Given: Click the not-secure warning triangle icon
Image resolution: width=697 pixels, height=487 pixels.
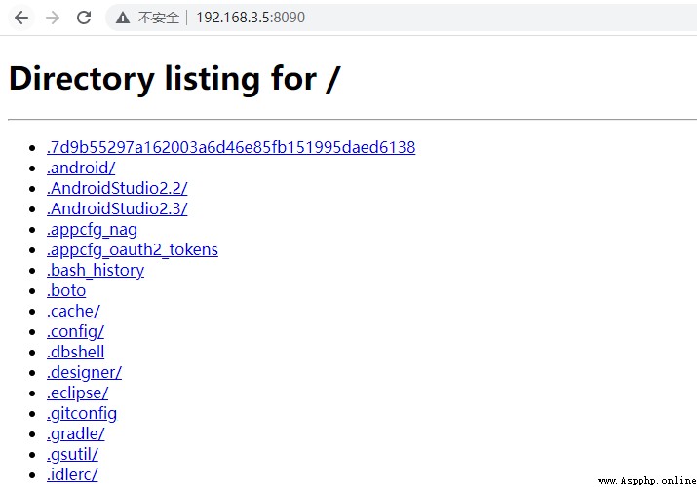Looking at the screenshot, I should tap(123, 18).
